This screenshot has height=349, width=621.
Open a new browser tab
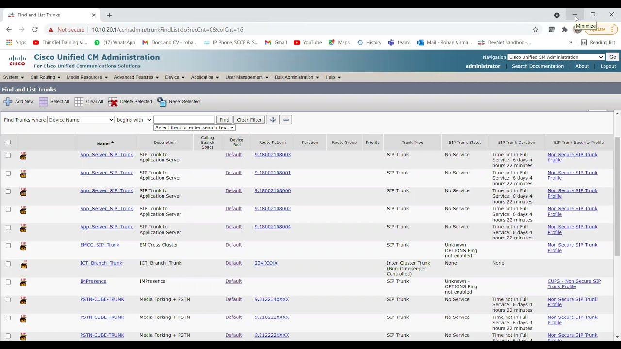109,15
